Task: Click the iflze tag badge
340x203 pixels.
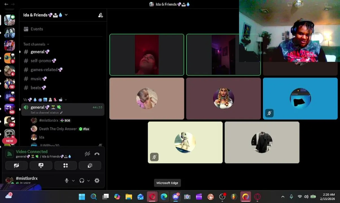Action: pyautogui.click(x=84, y=129)
